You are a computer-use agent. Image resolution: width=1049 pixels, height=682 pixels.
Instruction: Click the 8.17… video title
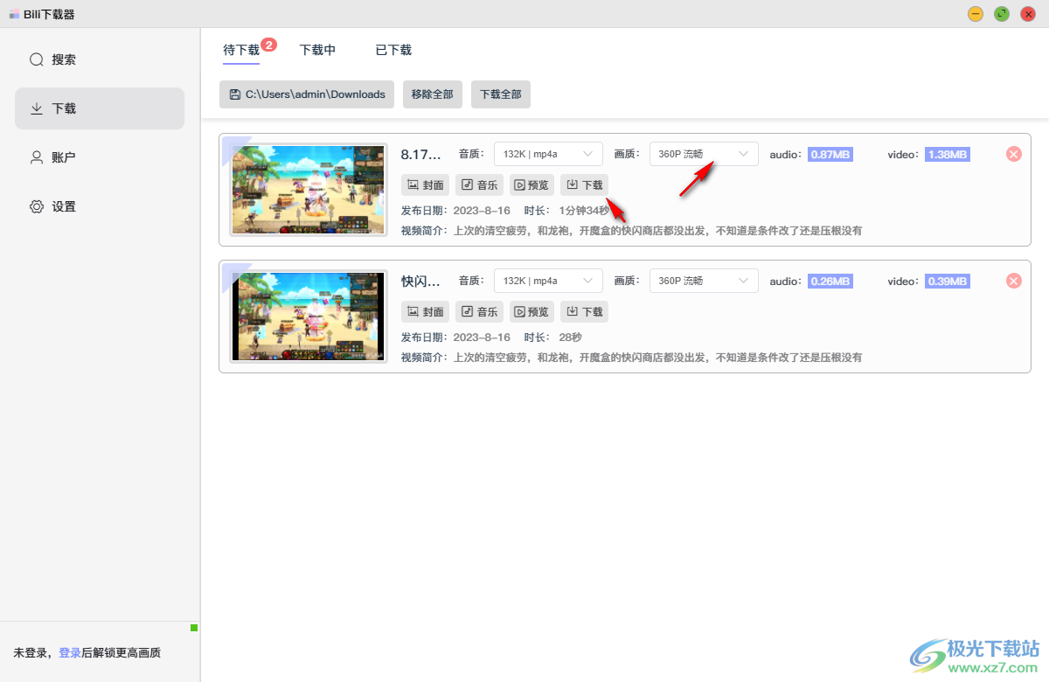point(421,155)
